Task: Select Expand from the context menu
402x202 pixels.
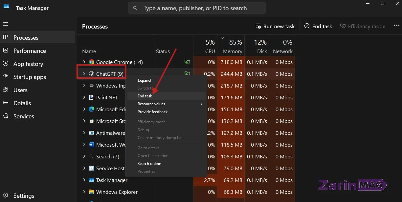Action: click(166, 80)
